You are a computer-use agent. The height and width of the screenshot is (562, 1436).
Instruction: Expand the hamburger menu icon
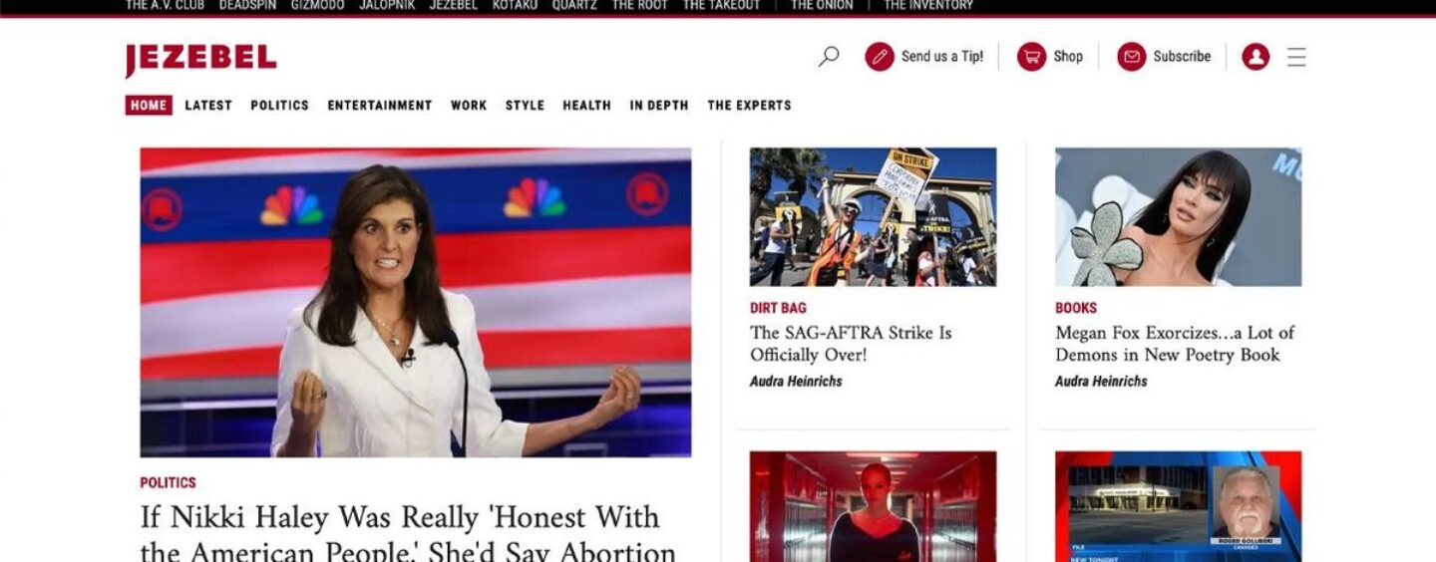pyautogui.click(x=1296, y=57)
